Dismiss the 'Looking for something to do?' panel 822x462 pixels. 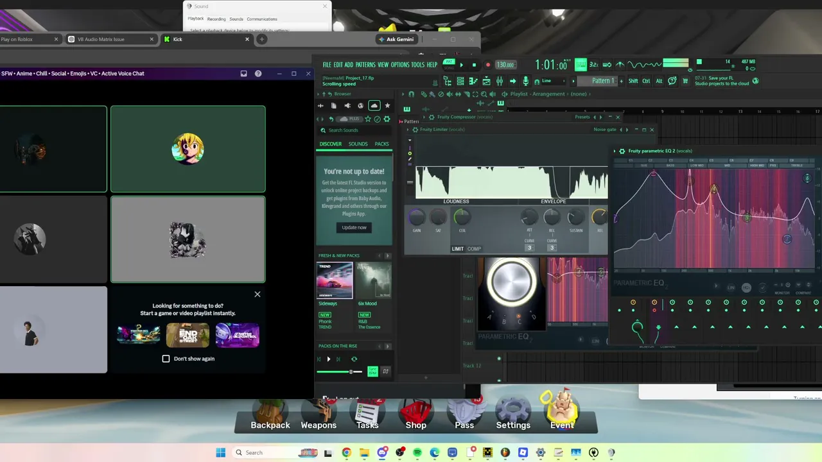pyautogui.click(x=258, y=295)
